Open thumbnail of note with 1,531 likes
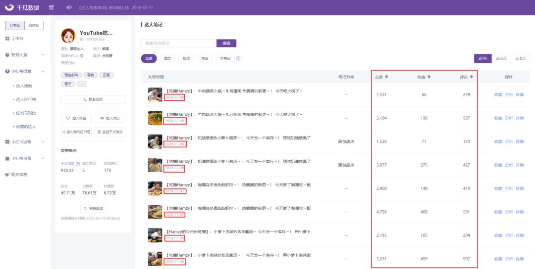 [155, 94]
